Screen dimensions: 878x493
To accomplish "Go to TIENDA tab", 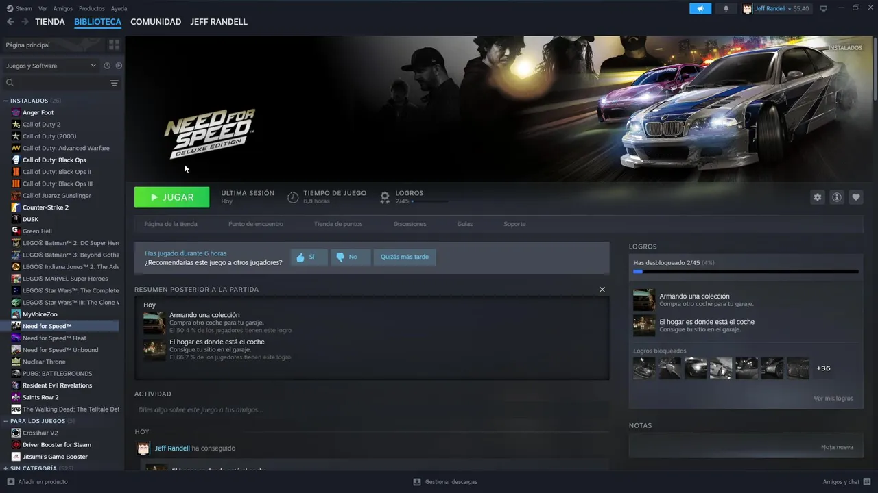I will (x=50, y=22).
